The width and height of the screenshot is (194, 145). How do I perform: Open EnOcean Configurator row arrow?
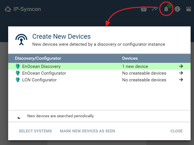pyautogui.click(x=181, y=73)
